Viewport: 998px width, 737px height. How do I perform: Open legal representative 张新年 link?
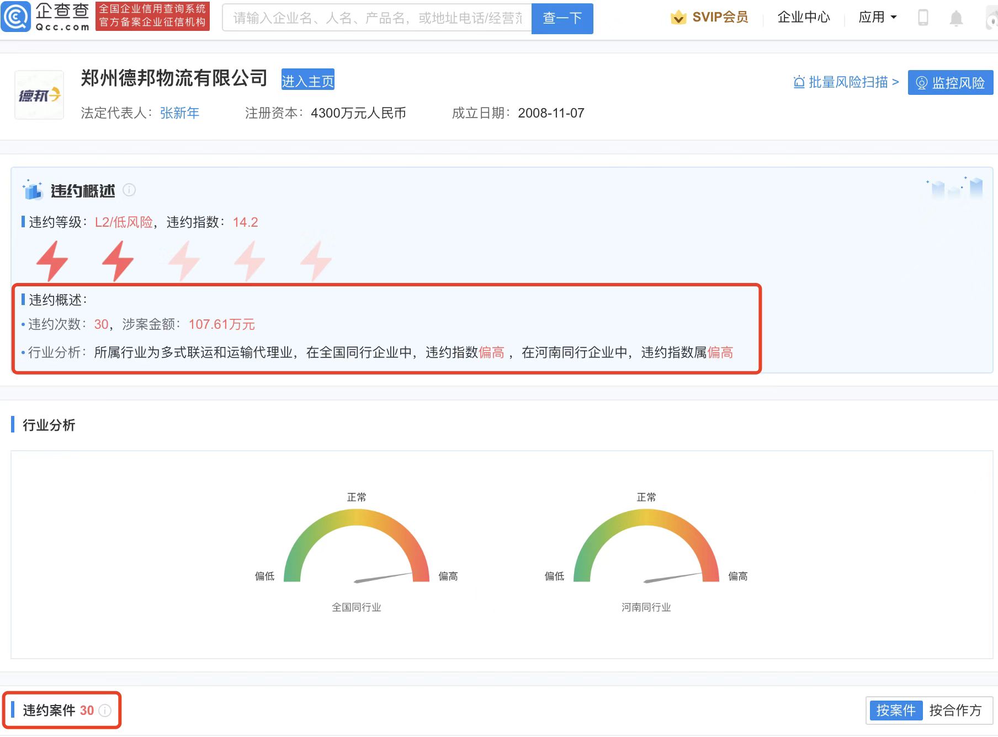tap(179, 113)
